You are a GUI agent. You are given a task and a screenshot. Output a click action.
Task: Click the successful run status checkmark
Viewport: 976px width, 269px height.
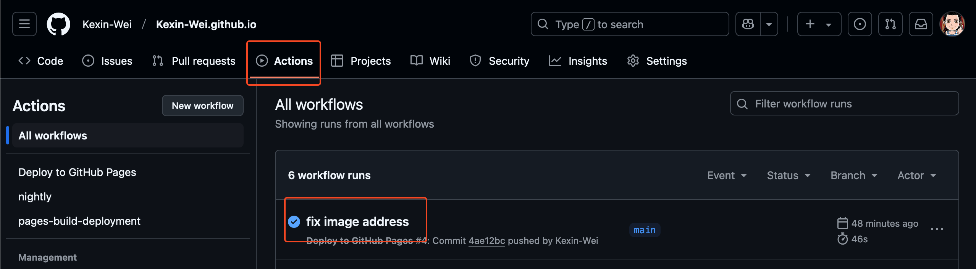[294, 221]
